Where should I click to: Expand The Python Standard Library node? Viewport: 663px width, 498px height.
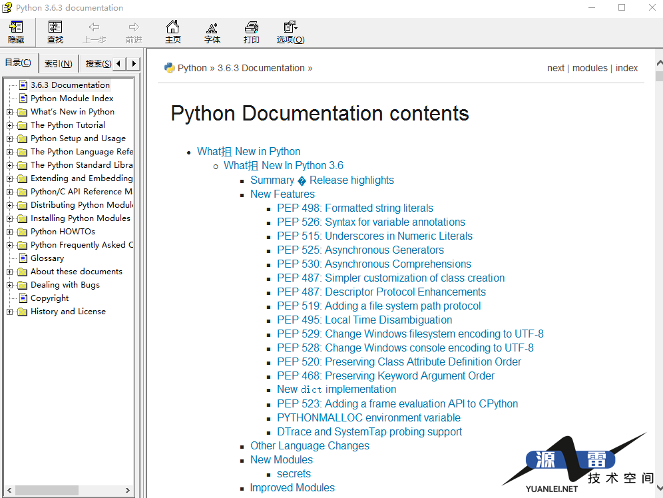click(10, 165)
